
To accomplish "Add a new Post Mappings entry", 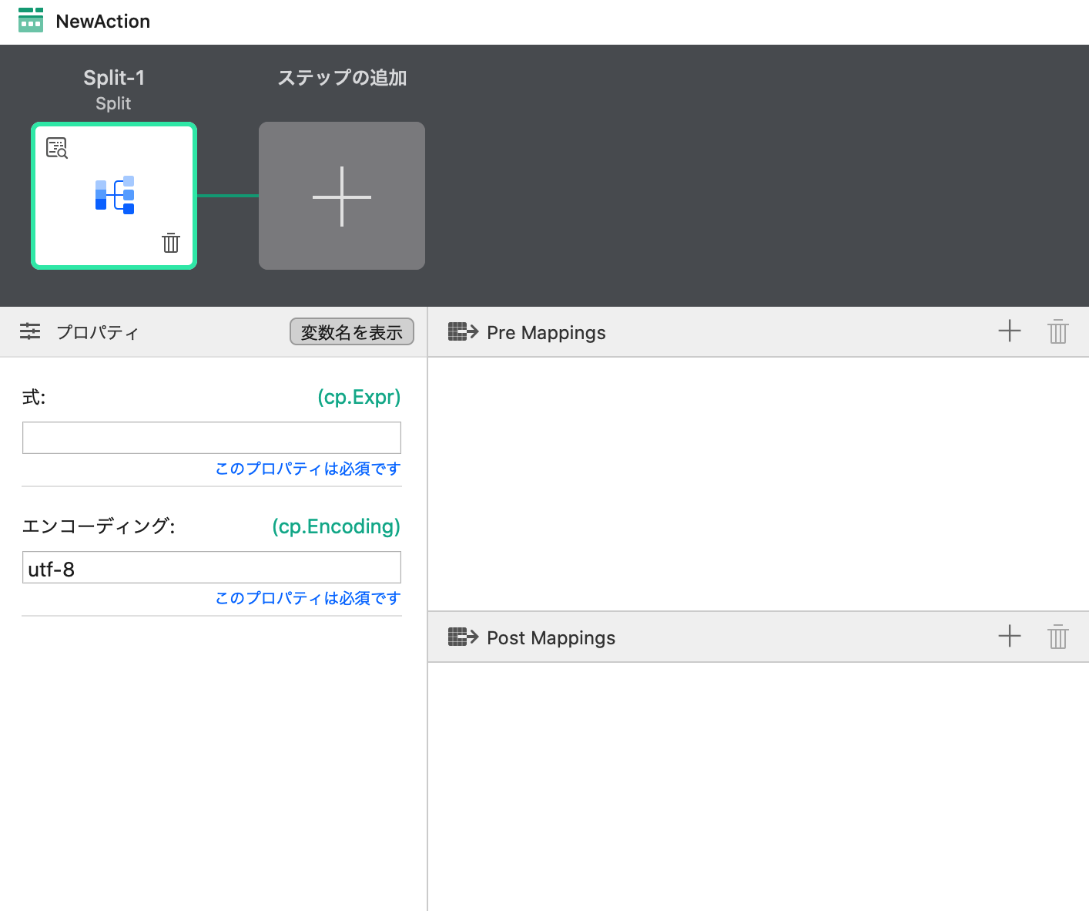I will (x=1009, y=637).
